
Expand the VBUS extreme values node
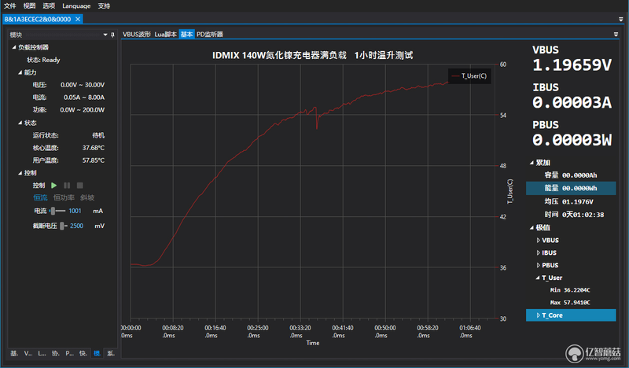[x=539, y=240]
